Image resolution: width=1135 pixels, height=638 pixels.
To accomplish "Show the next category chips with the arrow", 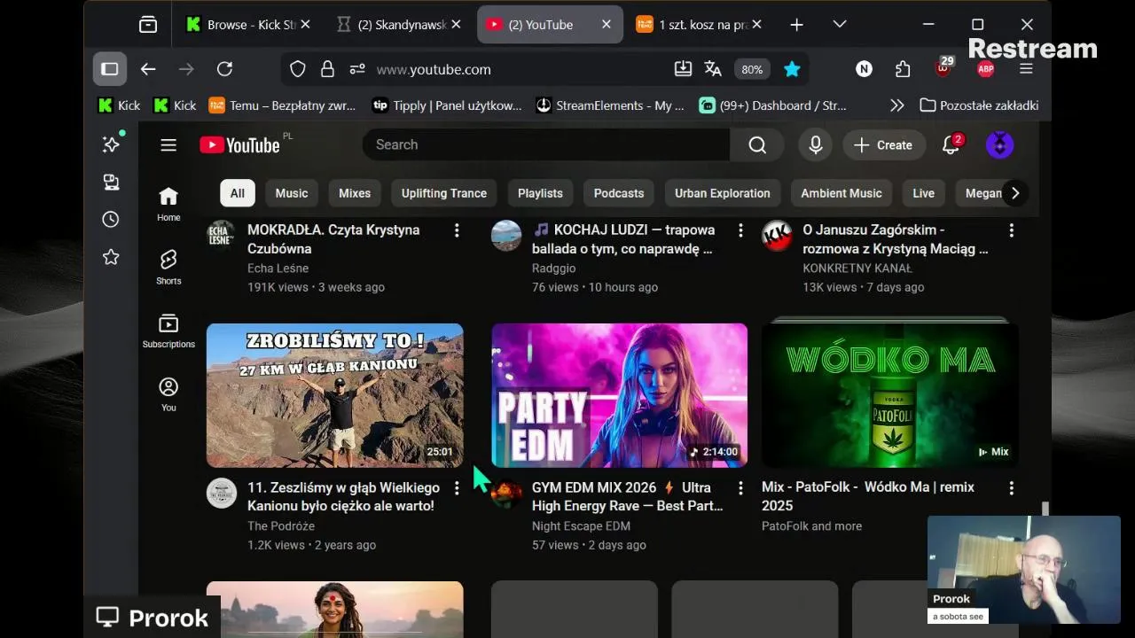I will (1015, 193).
